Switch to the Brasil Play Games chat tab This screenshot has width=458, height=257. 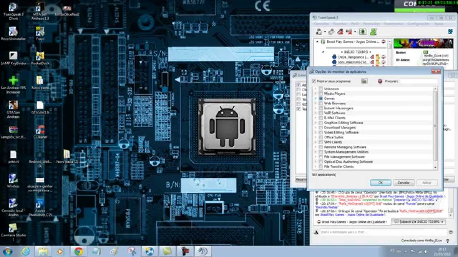352,222
